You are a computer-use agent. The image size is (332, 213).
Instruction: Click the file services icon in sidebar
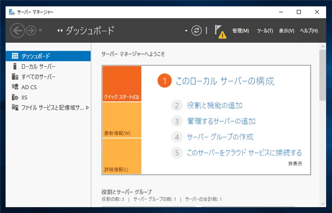click(x=15, y=108)
